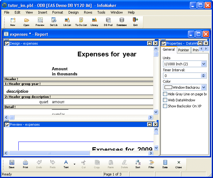
Task: Click the Cut scissors icon
Action: point(84,164)
